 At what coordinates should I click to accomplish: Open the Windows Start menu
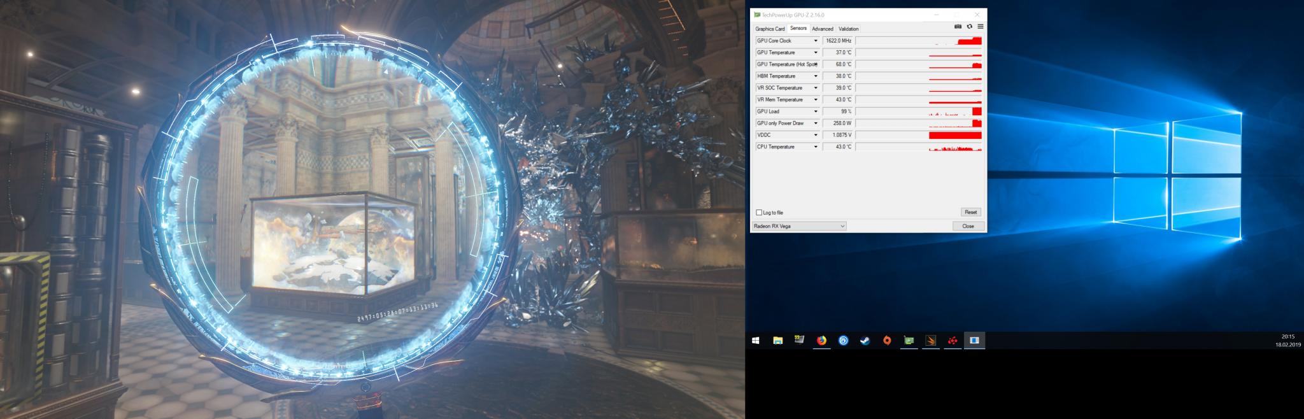(756, 341)
